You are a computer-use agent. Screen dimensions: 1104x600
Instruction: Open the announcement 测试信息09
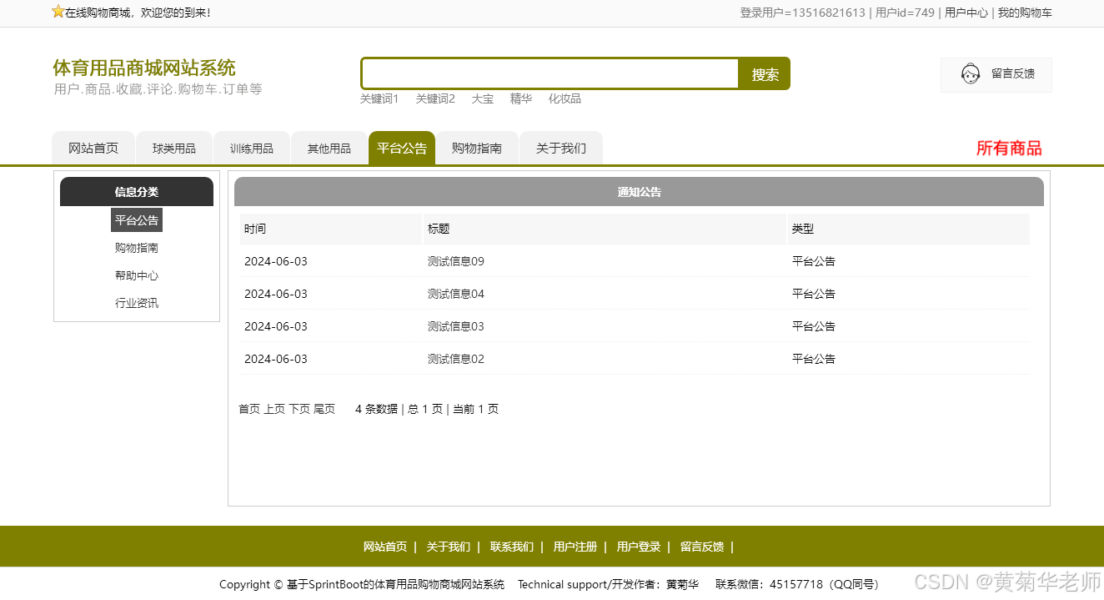coord(456,261)
